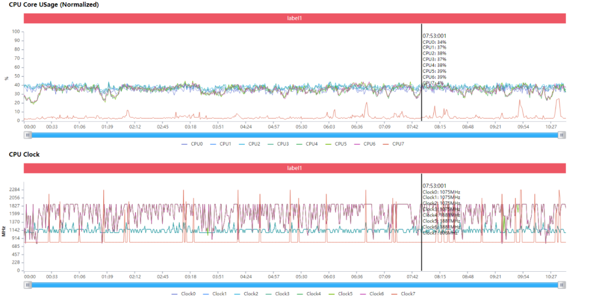This screenshot has height=298, width=590.
Task: Click the CPU2: 38% tooltip entry
Action: pos(434,53)
